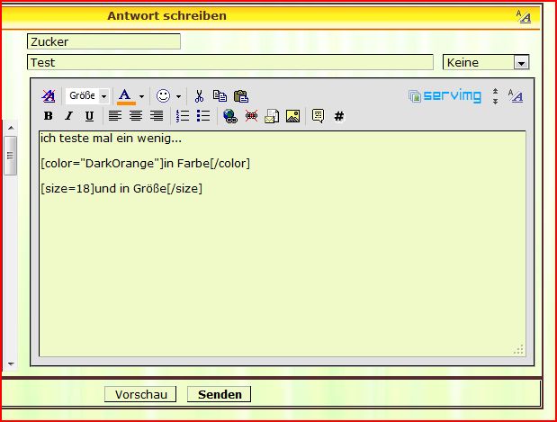This screenshot has height=422, width=557.
Task: Click into the message text area
Action: click(x=283, y=244)
